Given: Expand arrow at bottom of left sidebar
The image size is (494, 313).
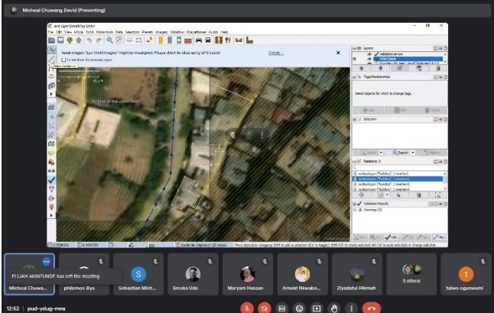Looking at the screenshot, I should click(51, 215).
